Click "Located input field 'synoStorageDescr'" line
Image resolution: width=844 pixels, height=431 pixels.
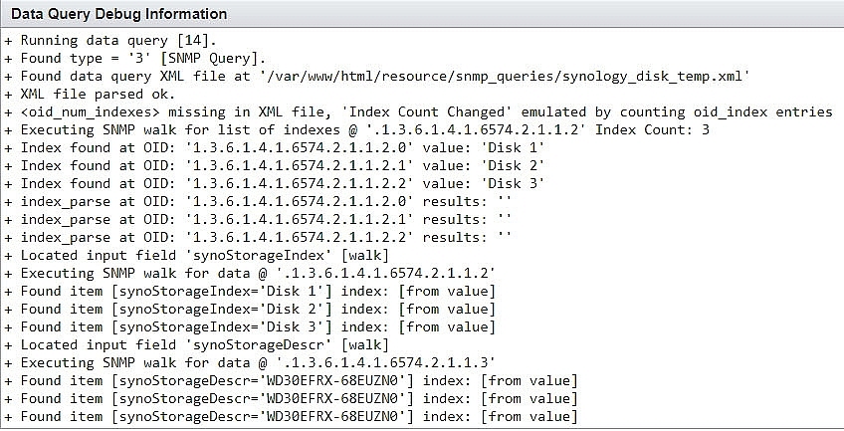click(x=196, y=344)
